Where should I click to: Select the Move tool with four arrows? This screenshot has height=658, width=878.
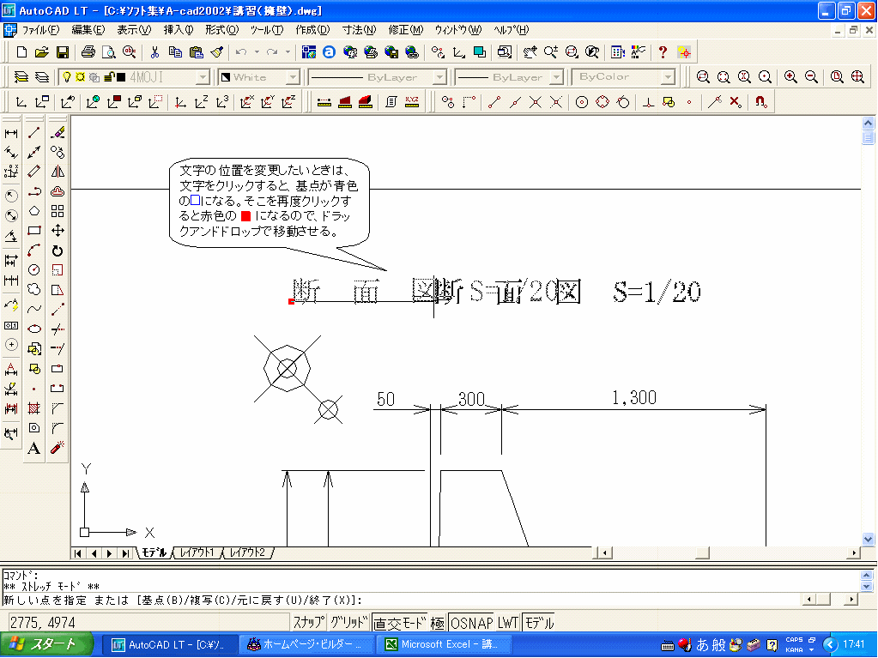pos(58,231)
